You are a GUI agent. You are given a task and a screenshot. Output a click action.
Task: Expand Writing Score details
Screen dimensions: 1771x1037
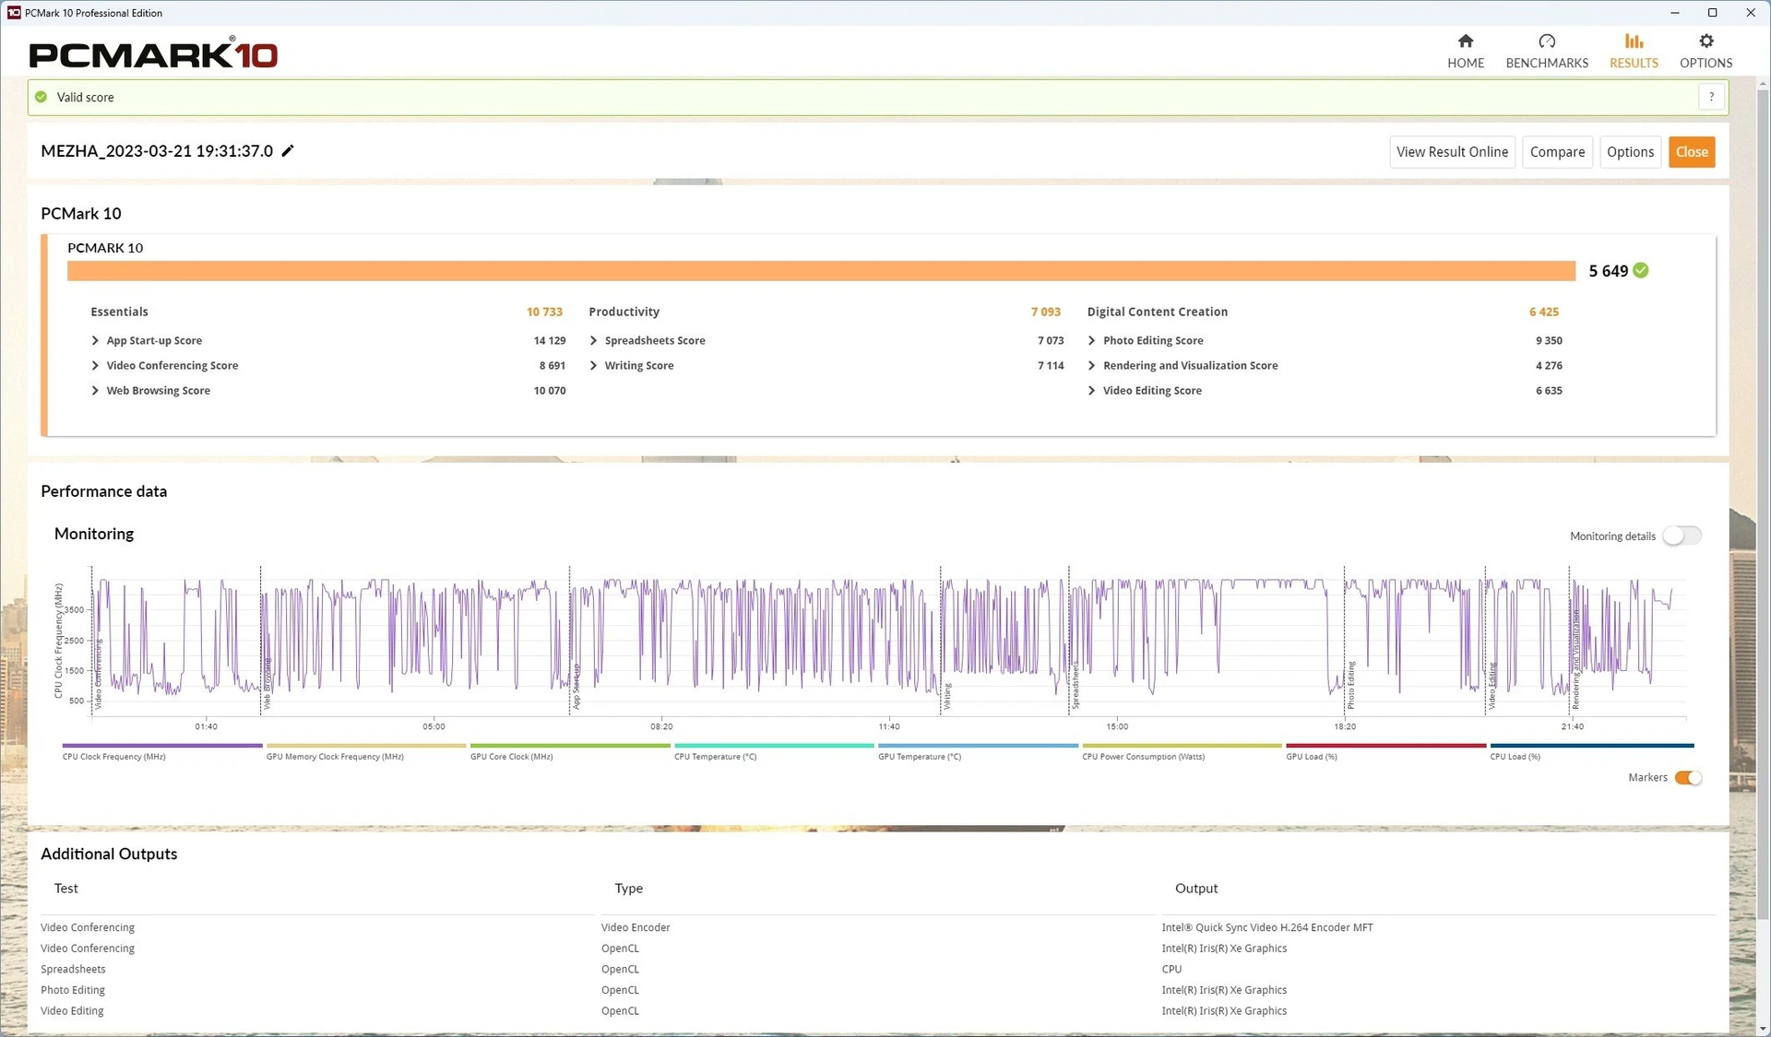tap(593, 365)
